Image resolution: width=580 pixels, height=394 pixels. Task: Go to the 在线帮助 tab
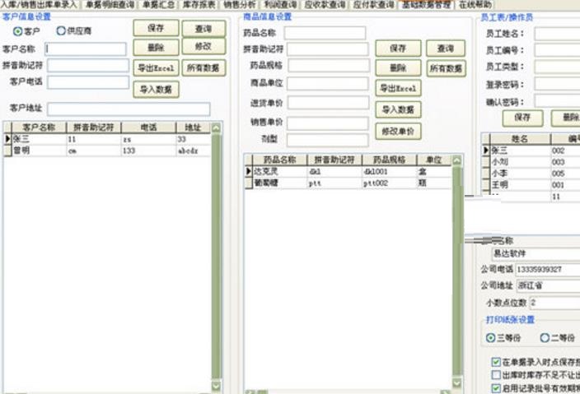(x=475, y=5)
